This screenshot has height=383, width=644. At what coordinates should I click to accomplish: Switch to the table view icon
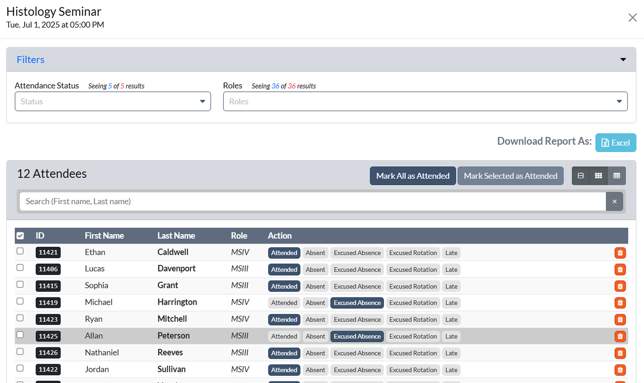click(x=617, y=176)
